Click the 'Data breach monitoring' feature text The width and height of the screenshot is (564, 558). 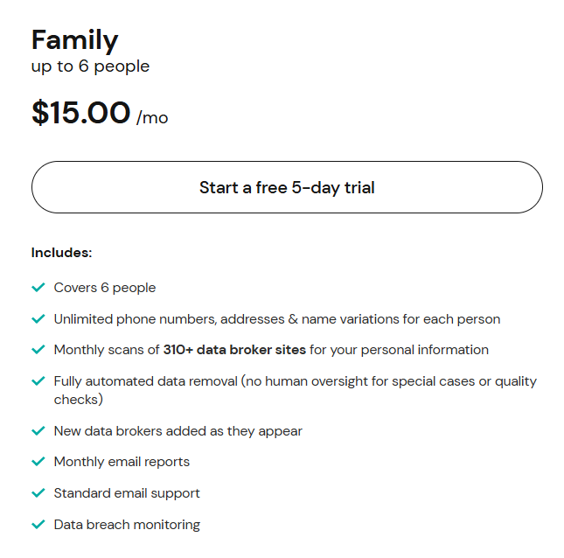pyautogui.click(x=127, y=525)
